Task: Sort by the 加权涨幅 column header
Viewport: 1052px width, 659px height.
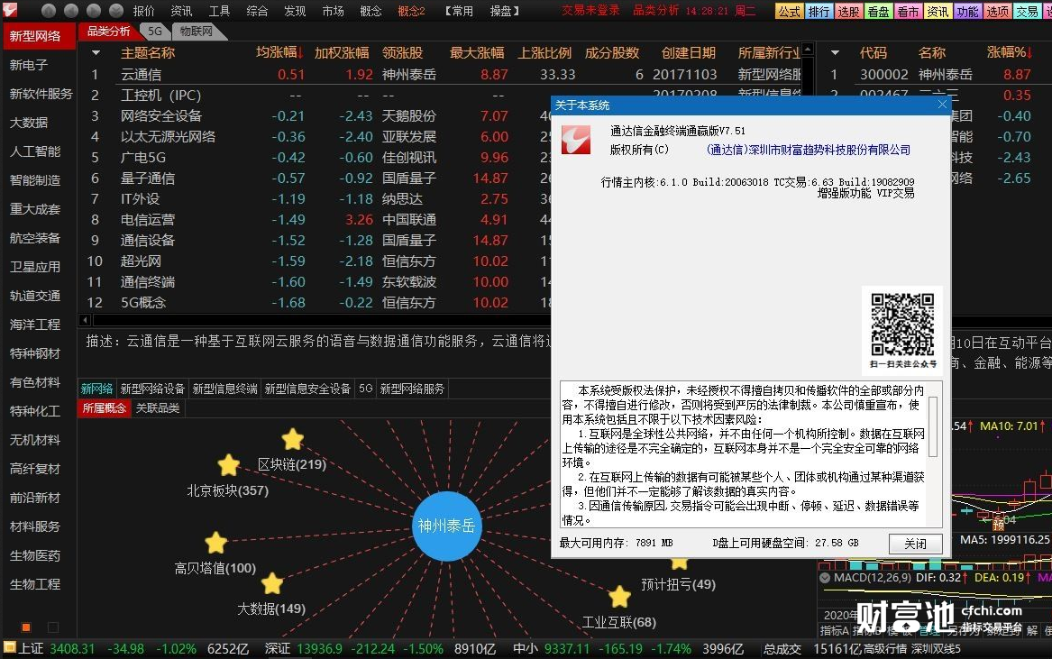Action: click(342, 53)
